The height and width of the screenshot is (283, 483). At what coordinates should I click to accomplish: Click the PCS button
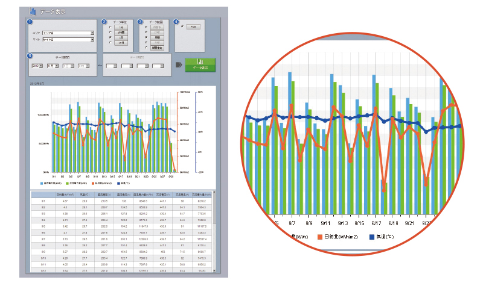193,26
